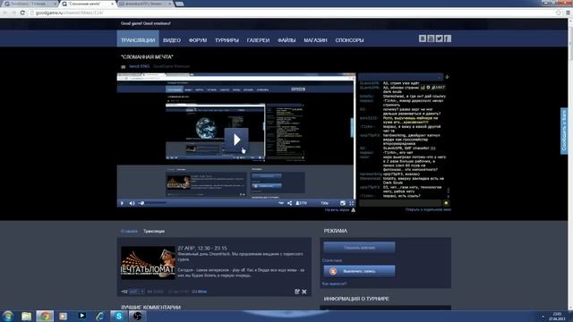Click the first social icon in site header
Screen dimensions: 573x322
pyautogui.click(x=423, y=38)
